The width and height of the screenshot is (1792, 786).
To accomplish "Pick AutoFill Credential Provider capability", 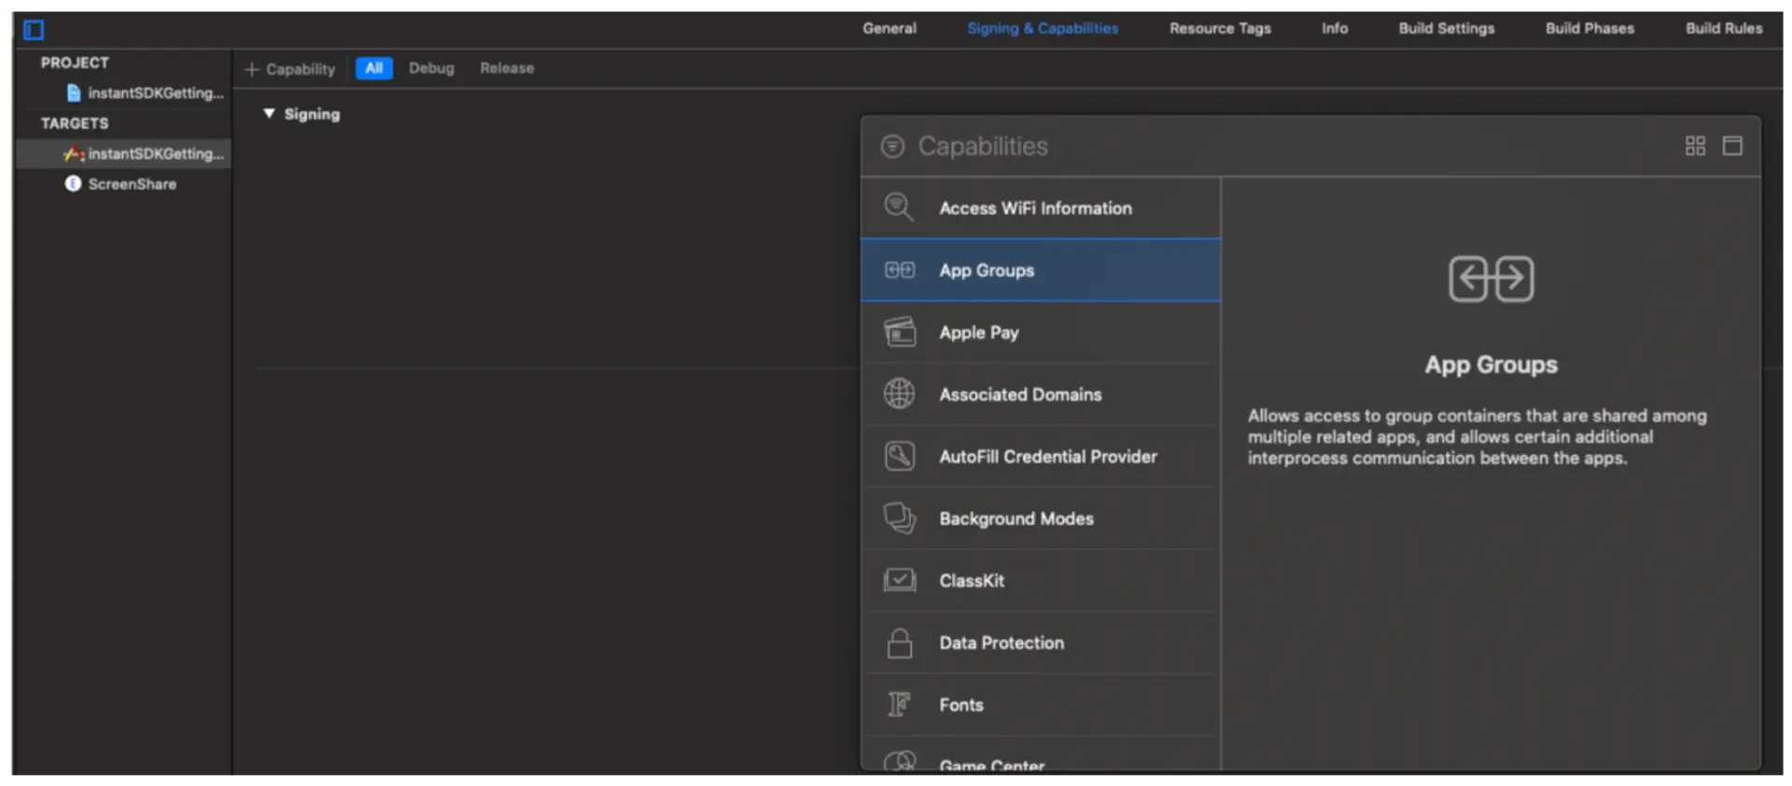I will pyautogui.click(x=1047, y=457).
